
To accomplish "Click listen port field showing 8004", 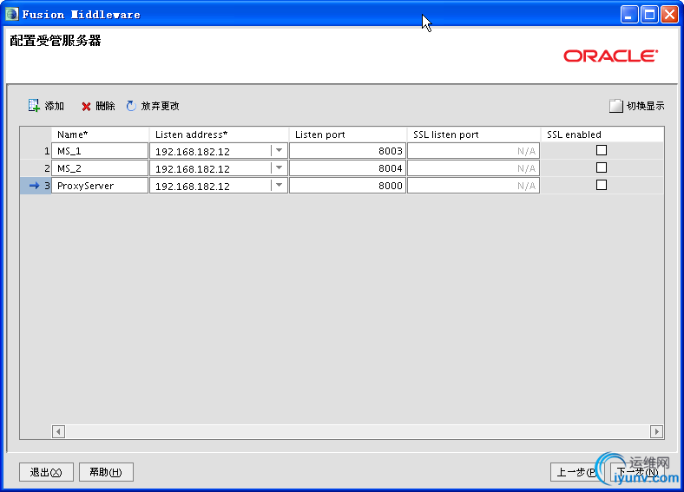I will coord(348,168).
